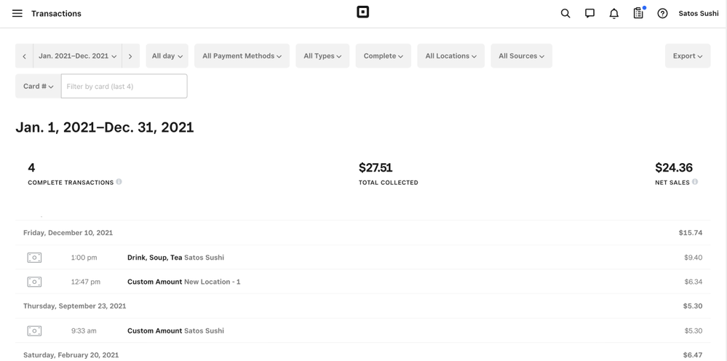The width and height of the screenshot is (727, 361).
Task: Open the messages chat icon
Action: (589, 14)
